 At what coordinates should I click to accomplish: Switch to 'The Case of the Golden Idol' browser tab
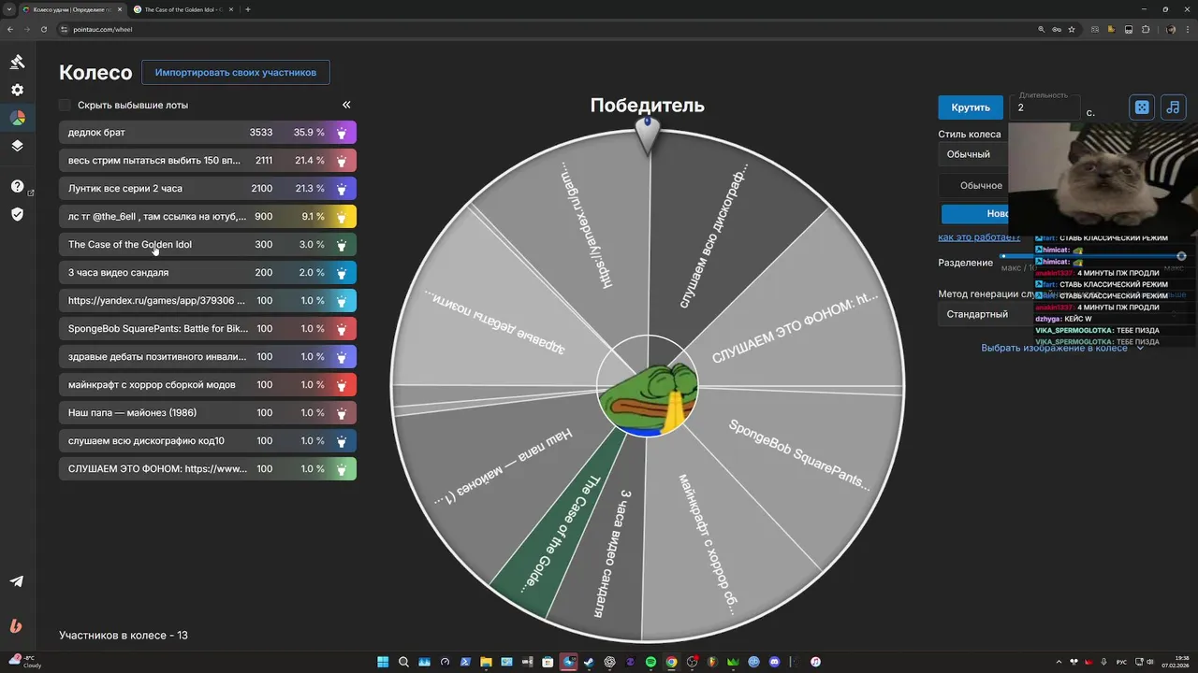[x=182, y=9]
